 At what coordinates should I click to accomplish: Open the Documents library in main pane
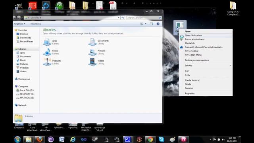92,42
